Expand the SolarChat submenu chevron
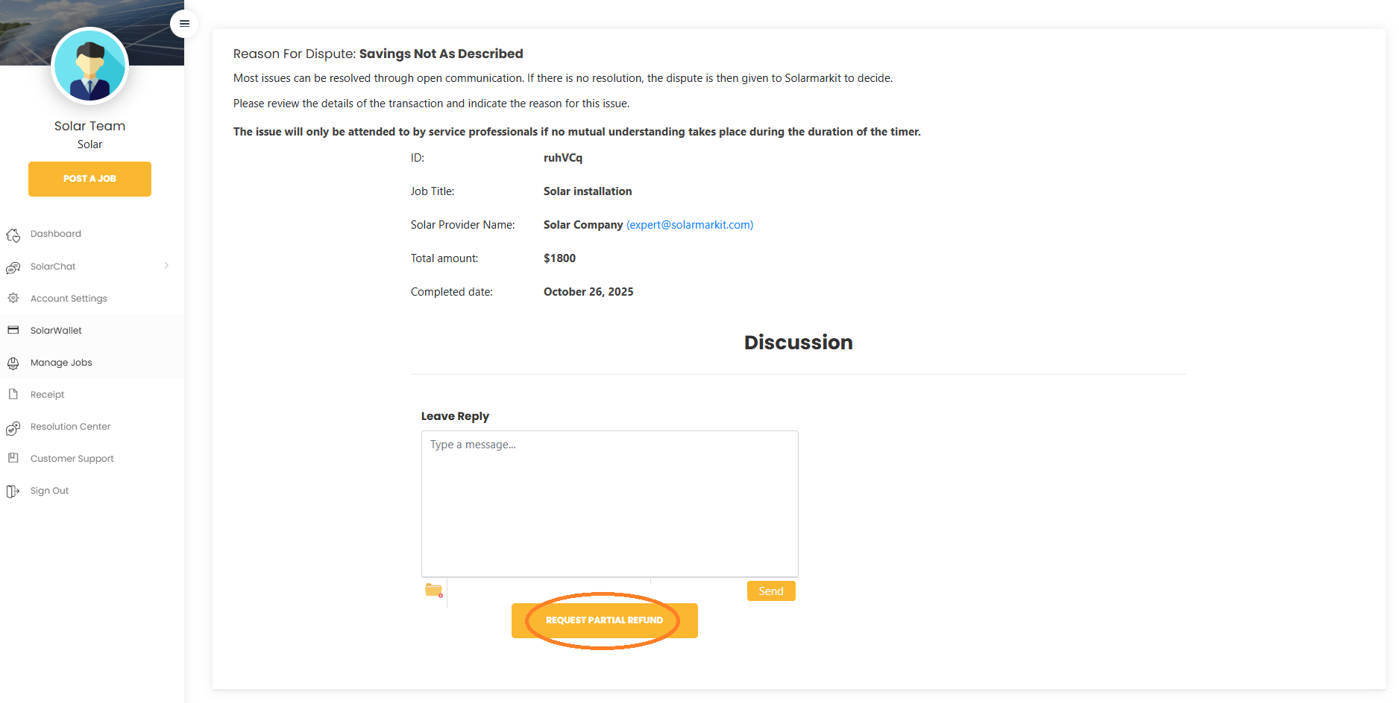 (166, 266)
